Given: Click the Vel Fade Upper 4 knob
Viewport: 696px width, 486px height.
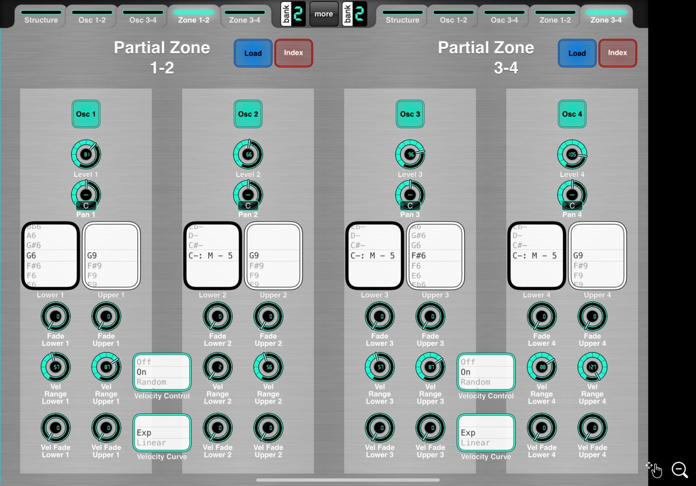Looking at the screenshot, I should [593, 428].
